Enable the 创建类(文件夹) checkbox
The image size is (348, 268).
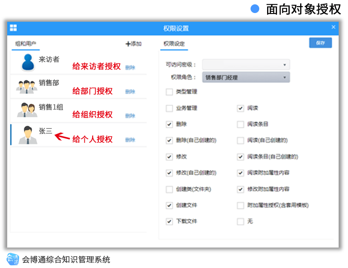pos(169,189)
